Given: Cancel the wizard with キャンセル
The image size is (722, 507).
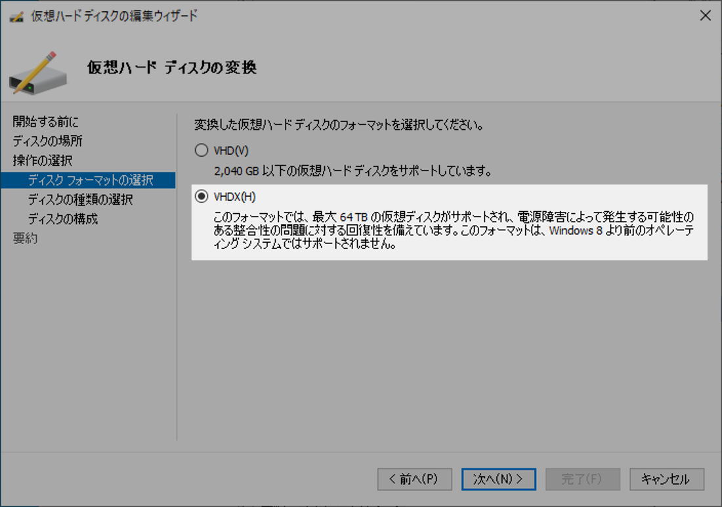Looking at the screenshot, I should tap(667, 479).
